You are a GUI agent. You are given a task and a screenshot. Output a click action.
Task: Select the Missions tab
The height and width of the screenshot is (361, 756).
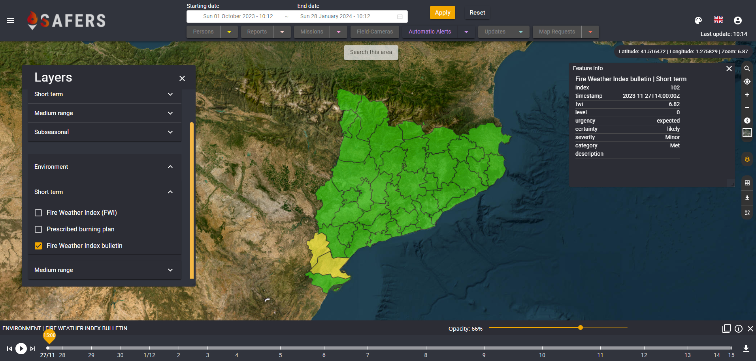312,32
